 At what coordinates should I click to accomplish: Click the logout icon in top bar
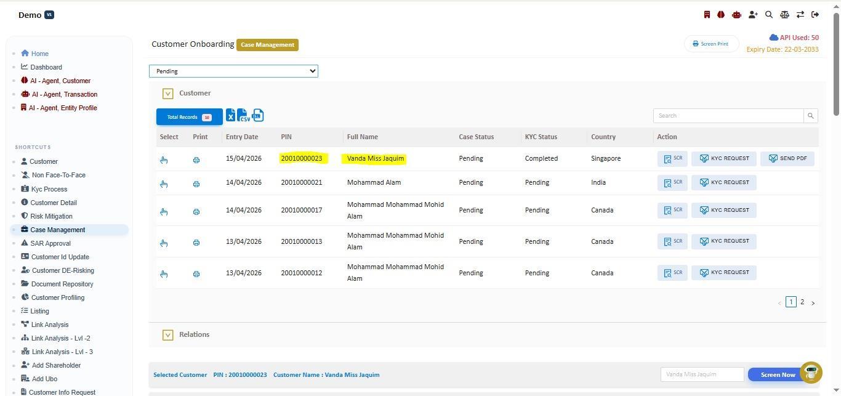pyautogui.click(x=815, y=15)
